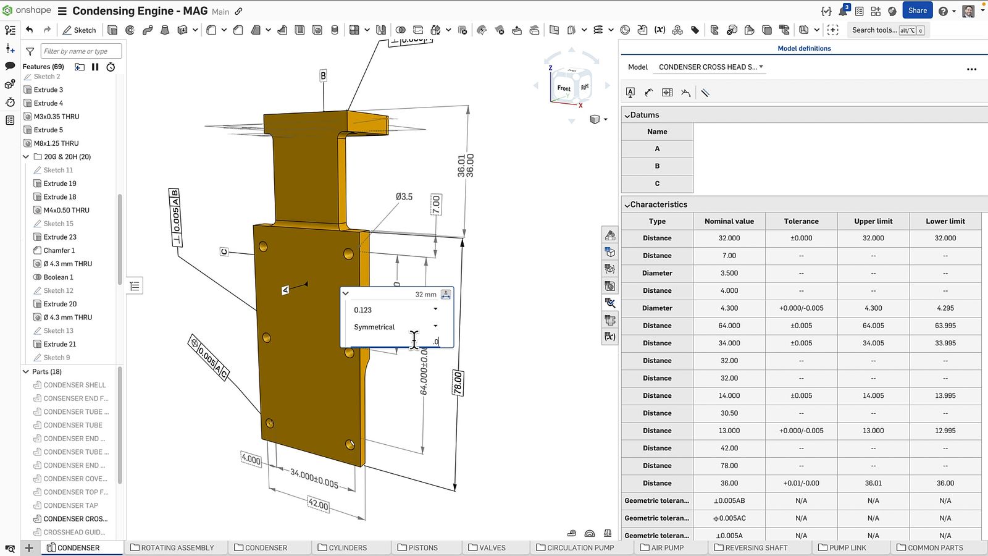The width and height of the screenshot is (988, 556).
Task: Open the tolerance type dropdown showing Symmetrical
Action: pyautogui.click(x=435, y=327)
